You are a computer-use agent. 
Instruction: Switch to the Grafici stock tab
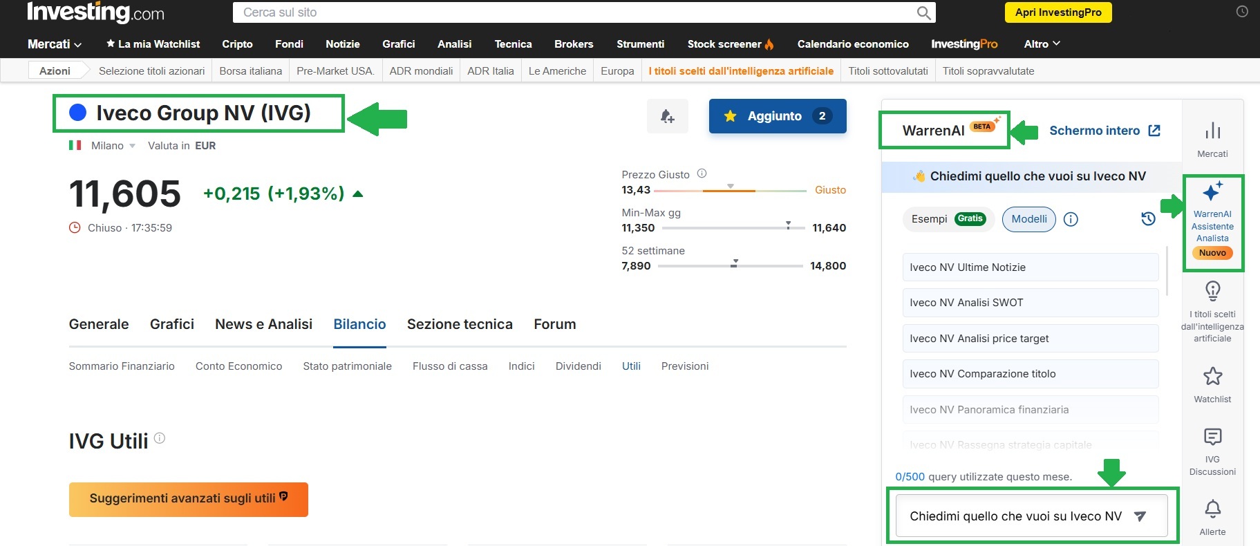tap(172, 324)
